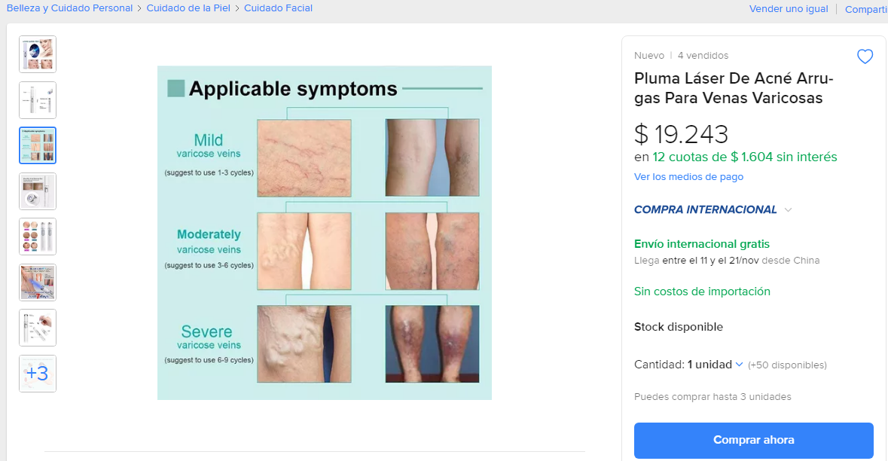Expand the Compra Internacional chevron
888x461 pixels.
pos(789,210)
